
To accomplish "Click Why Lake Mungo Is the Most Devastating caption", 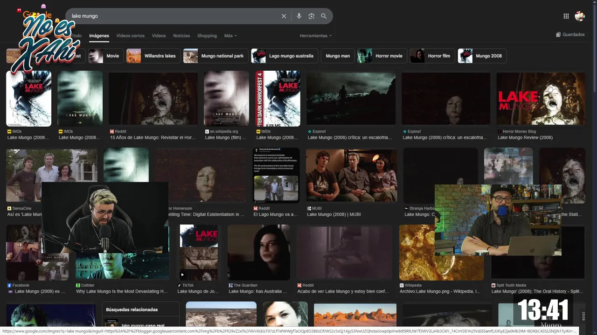I will 122,291.
